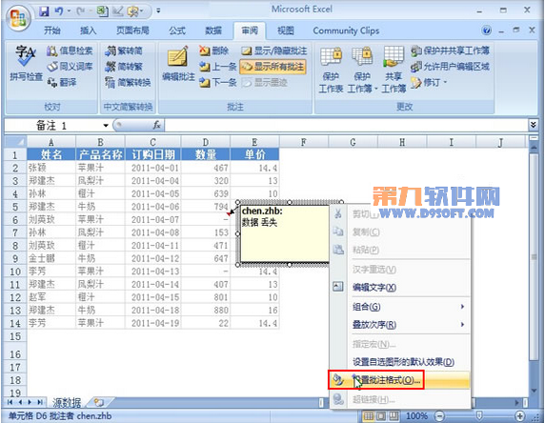
Task: Go to last sheet navigation arrow
Action: click(40, 402)
